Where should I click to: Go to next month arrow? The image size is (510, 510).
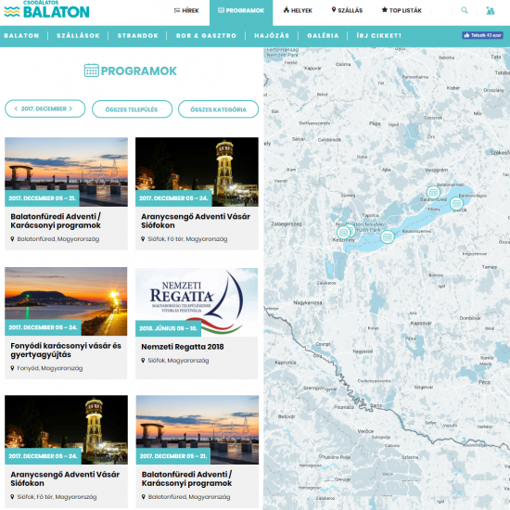pos(70,108)
